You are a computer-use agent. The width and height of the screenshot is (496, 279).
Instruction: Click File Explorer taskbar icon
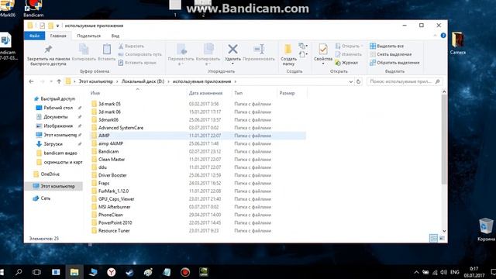(74, 272)
